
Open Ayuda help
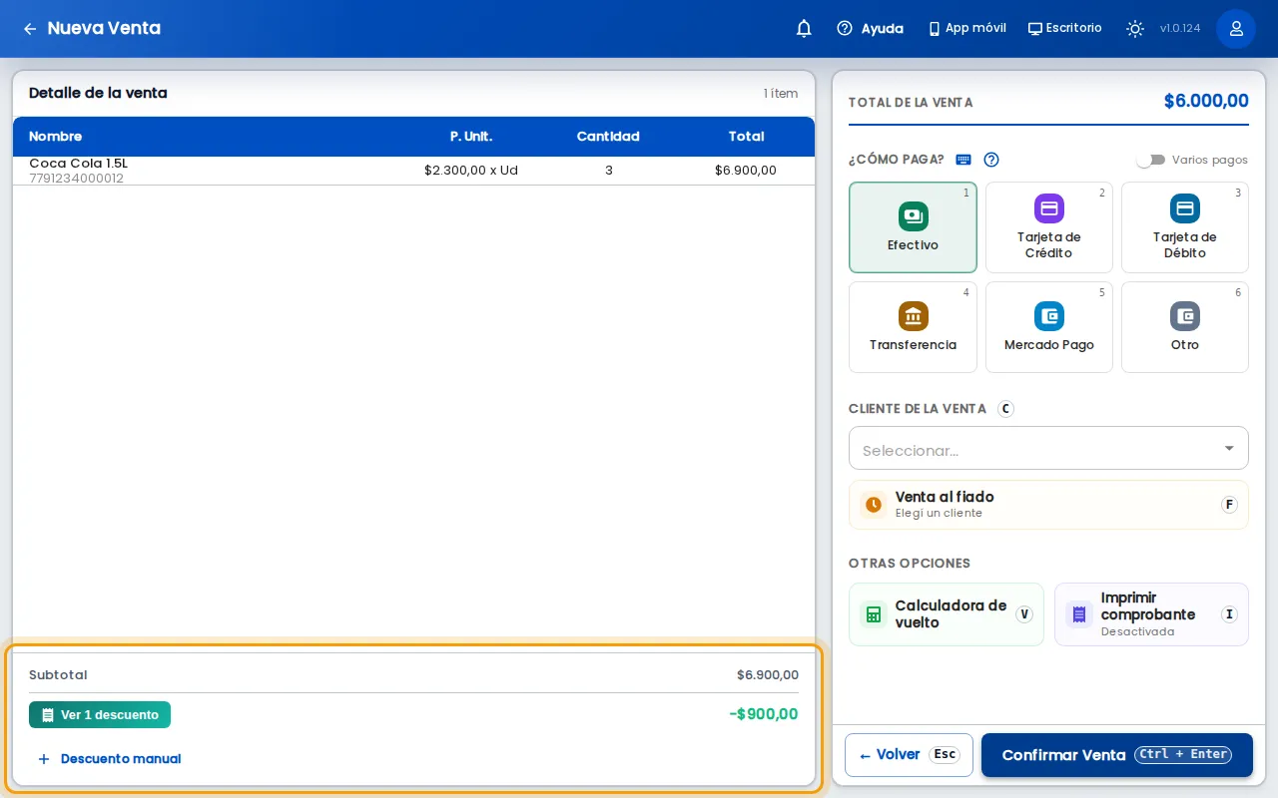pyautogui.click(x=870, y=29)
